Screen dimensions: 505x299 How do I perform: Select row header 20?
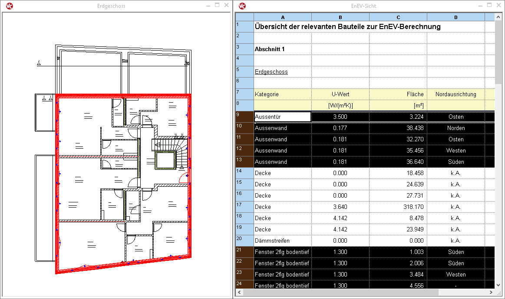(x=244, y=240)
